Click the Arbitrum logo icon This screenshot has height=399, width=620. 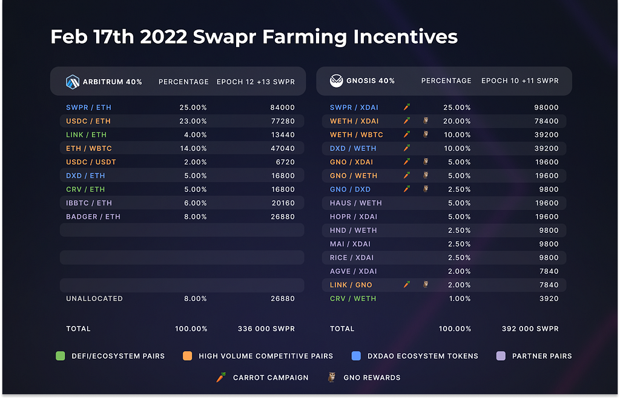coord(73,82)
